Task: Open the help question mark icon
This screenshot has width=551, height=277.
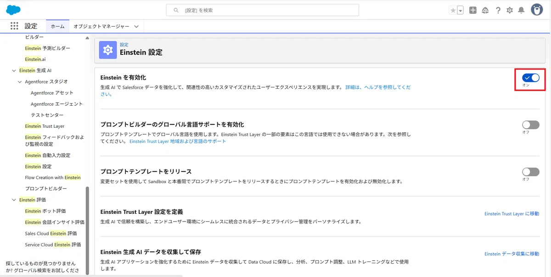Action: (x=498, y=10)
